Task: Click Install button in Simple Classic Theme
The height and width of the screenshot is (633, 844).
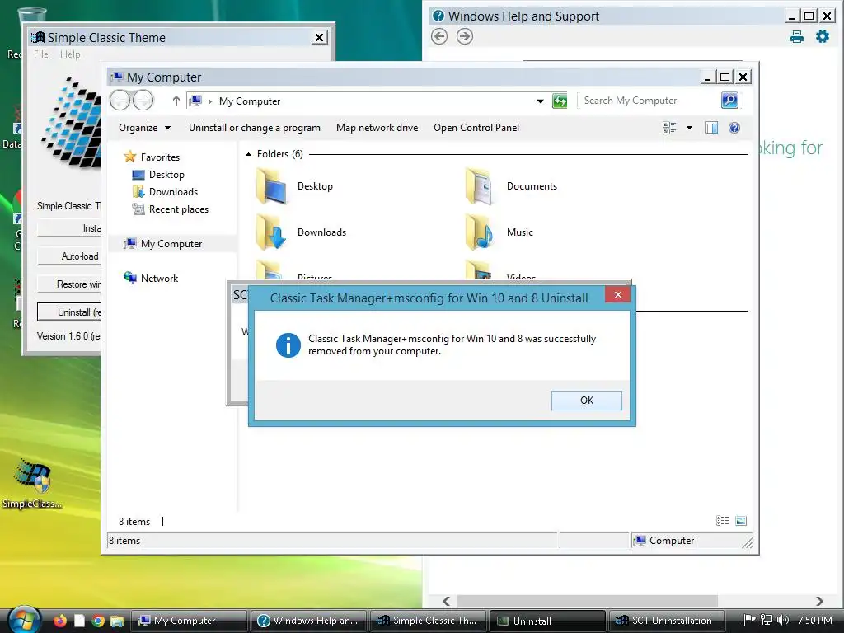Action: [69, 228]
